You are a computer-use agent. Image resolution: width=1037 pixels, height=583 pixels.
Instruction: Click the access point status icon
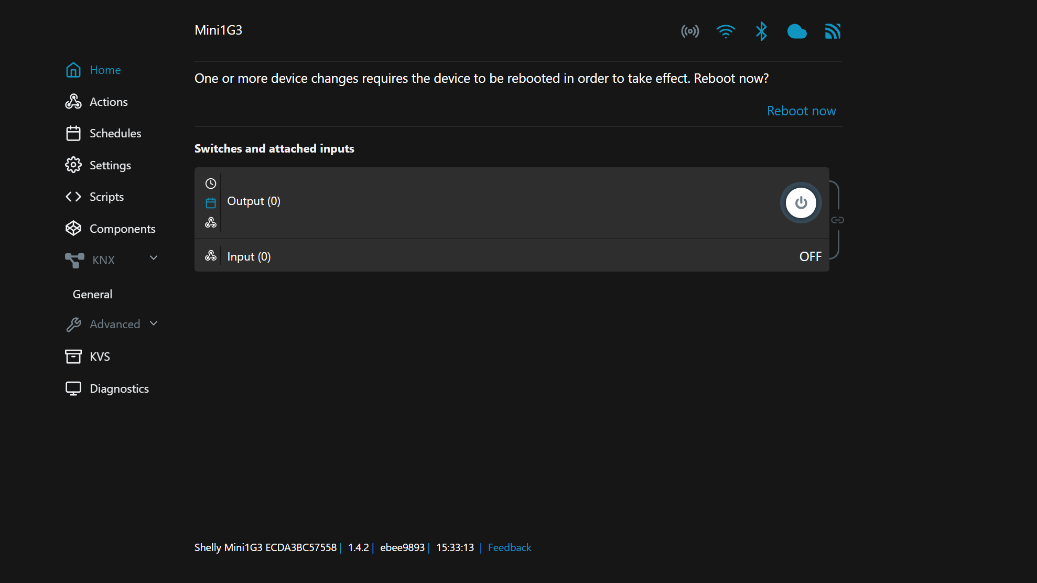690,31
